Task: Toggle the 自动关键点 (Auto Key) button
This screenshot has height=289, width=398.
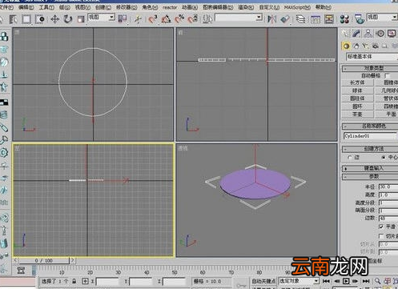Action: [263, 281]
